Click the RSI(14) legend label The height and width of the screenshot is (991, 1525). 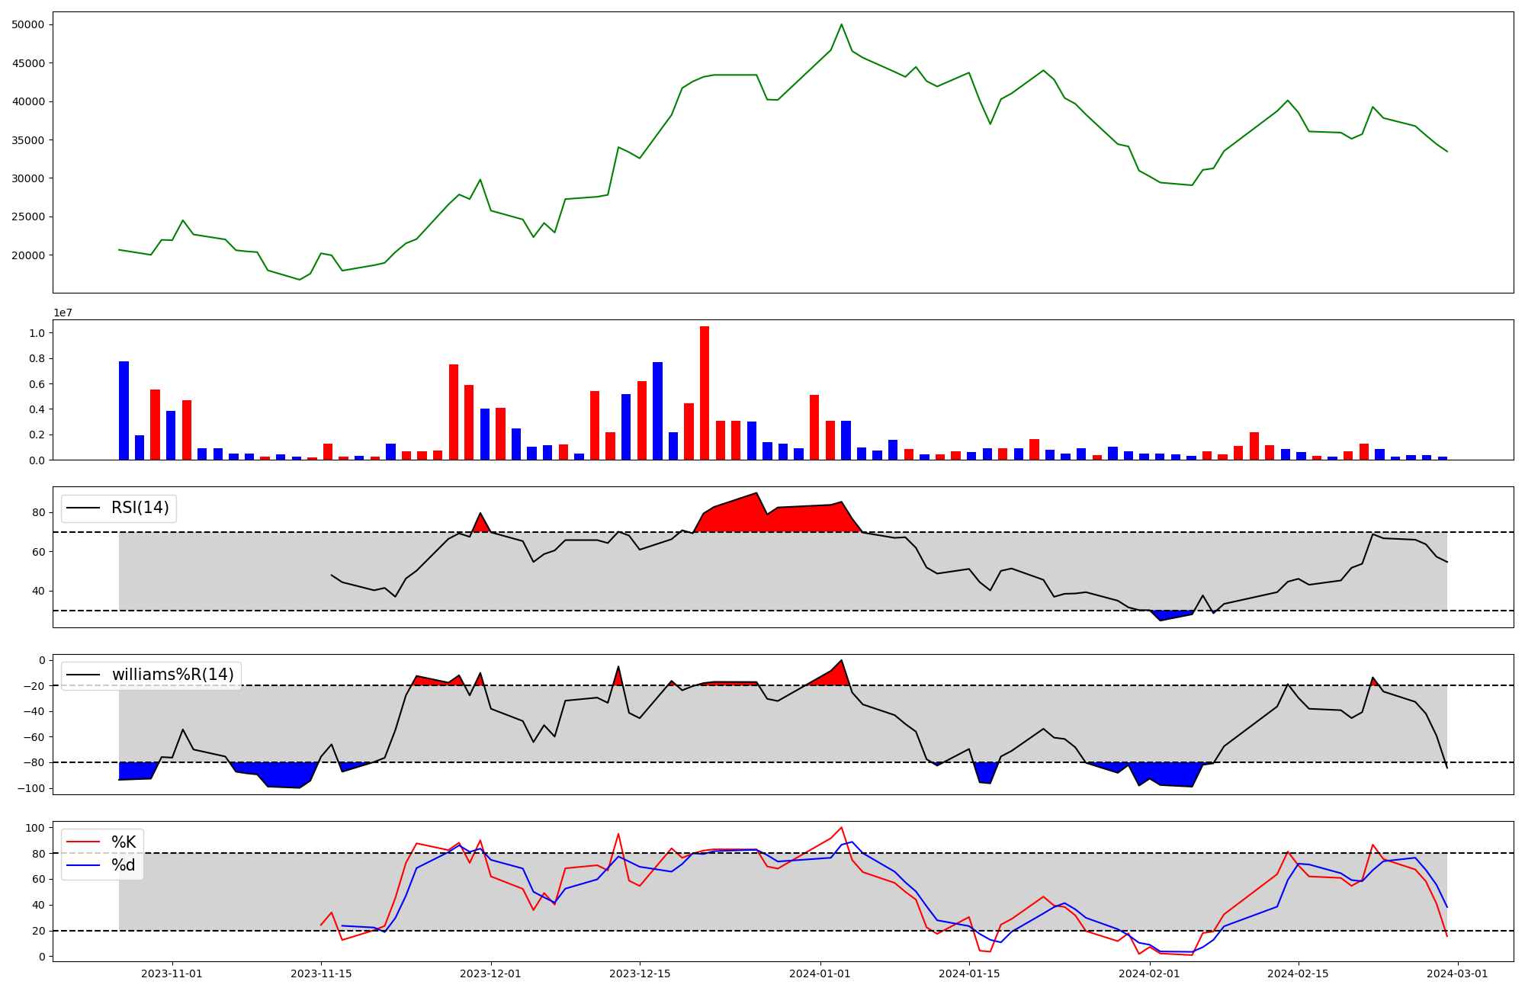140,508
